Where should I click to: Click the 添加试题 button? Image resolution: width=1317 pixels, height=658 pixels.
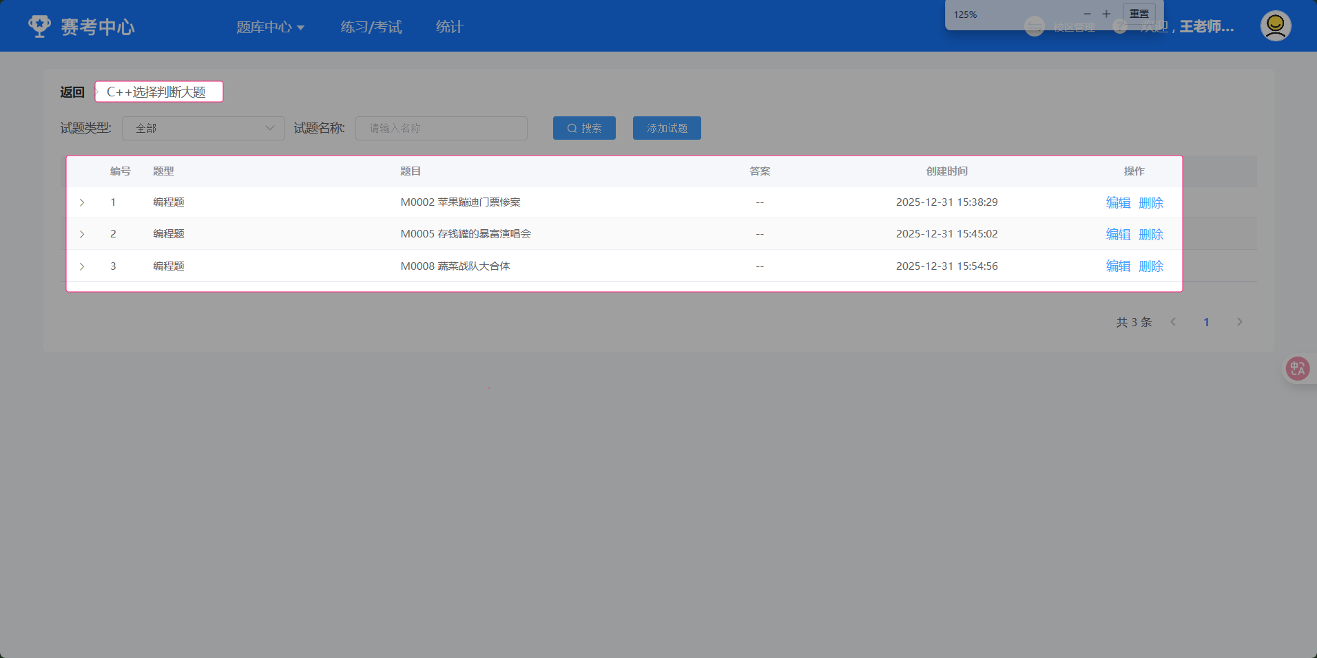point(667,128)
